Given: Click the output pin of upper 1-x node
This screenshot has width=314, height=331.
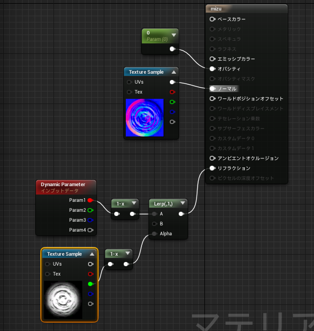Looking at the screenshot, I should [133, 214].
